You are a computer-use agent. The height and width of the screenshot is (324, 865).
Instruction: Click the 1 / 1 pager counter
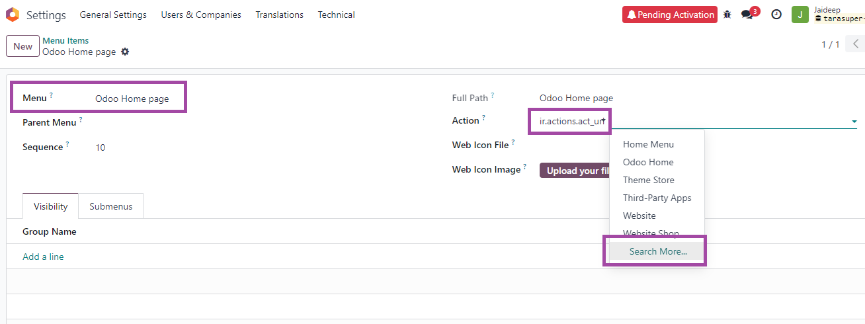831,44
